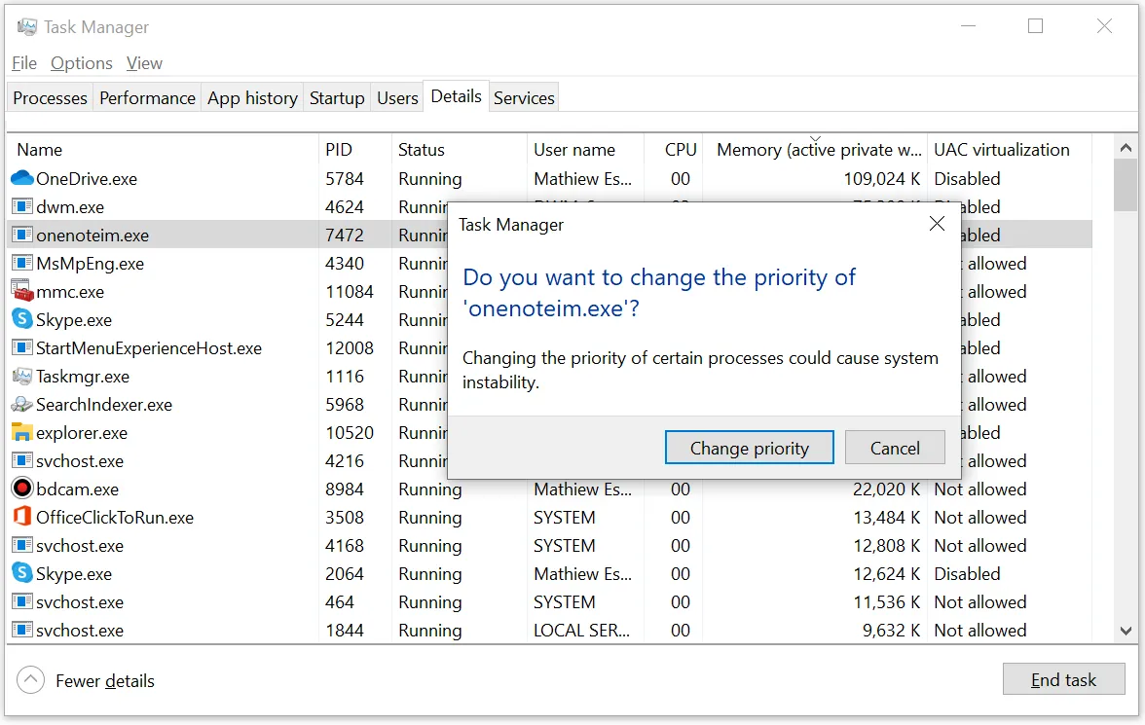Sort by the CPU column header
Viewport: 1145px width, 725px height.
click(x=674, y=150)
